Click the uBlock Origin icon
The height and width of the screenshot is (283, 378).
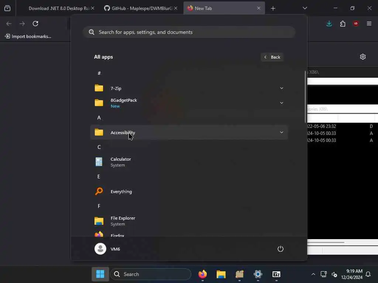(x=356, y=24)
